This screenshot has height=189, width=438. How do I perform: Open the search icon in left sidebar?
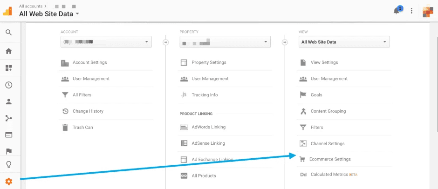tap(9, 33)
